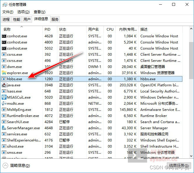Switch to the 服务 tab
This screenshot has height=173, width=194.
point(55,20)
